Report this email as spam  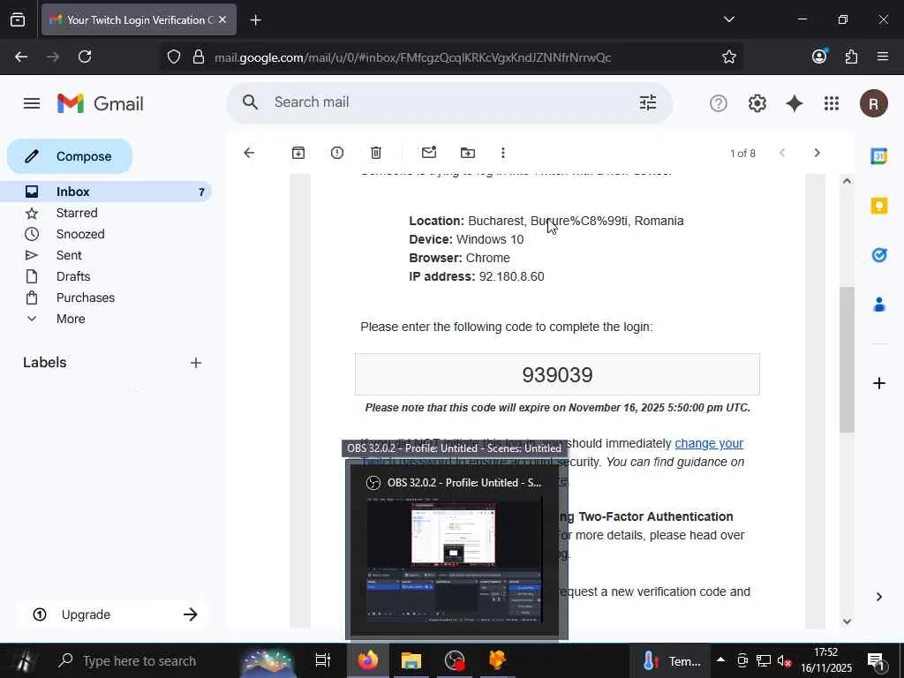(337, 153)
